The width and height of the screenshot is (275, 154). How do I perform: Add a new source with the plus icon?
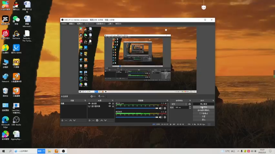click(x=89, y=120)
